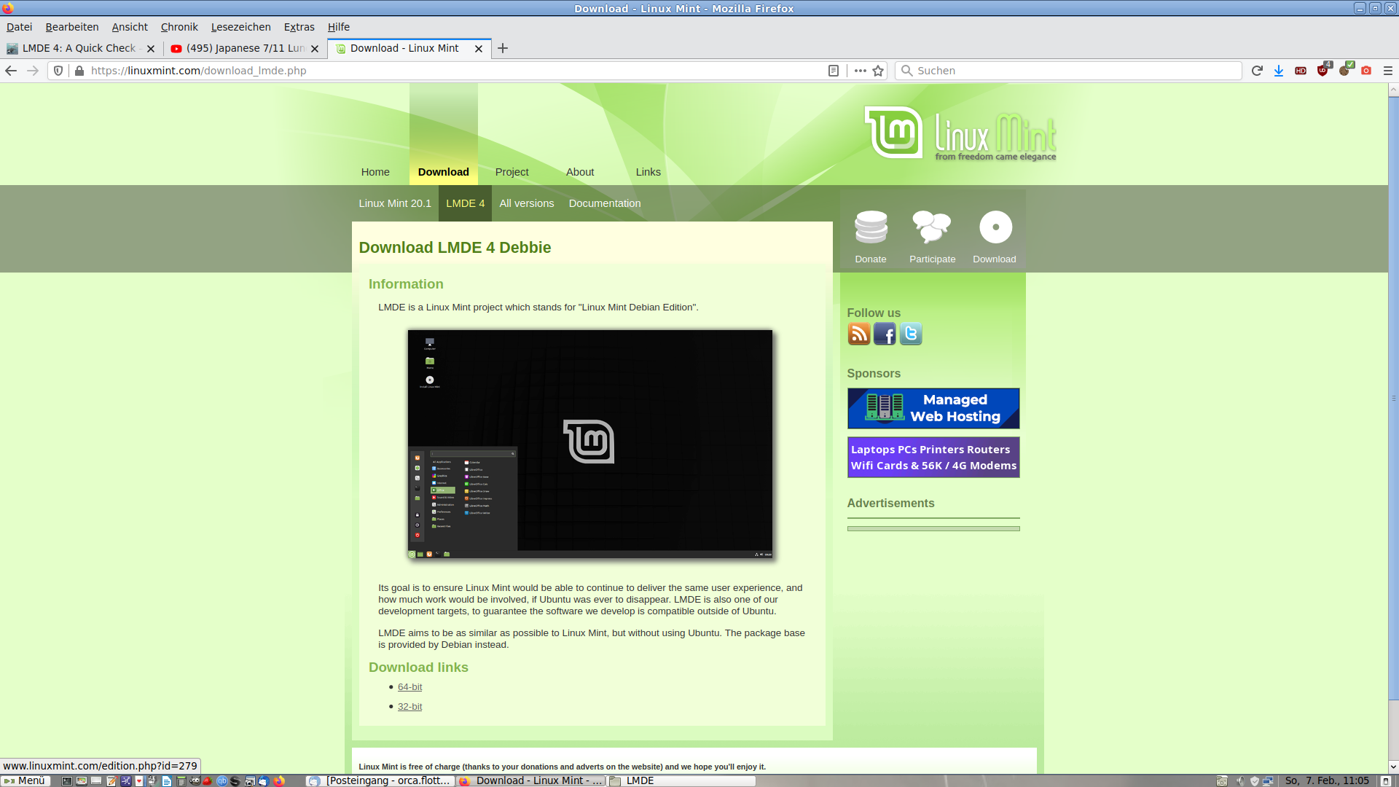Open the Facebook icon under Follow us
1399x787 pixels.
pos(885,334)
